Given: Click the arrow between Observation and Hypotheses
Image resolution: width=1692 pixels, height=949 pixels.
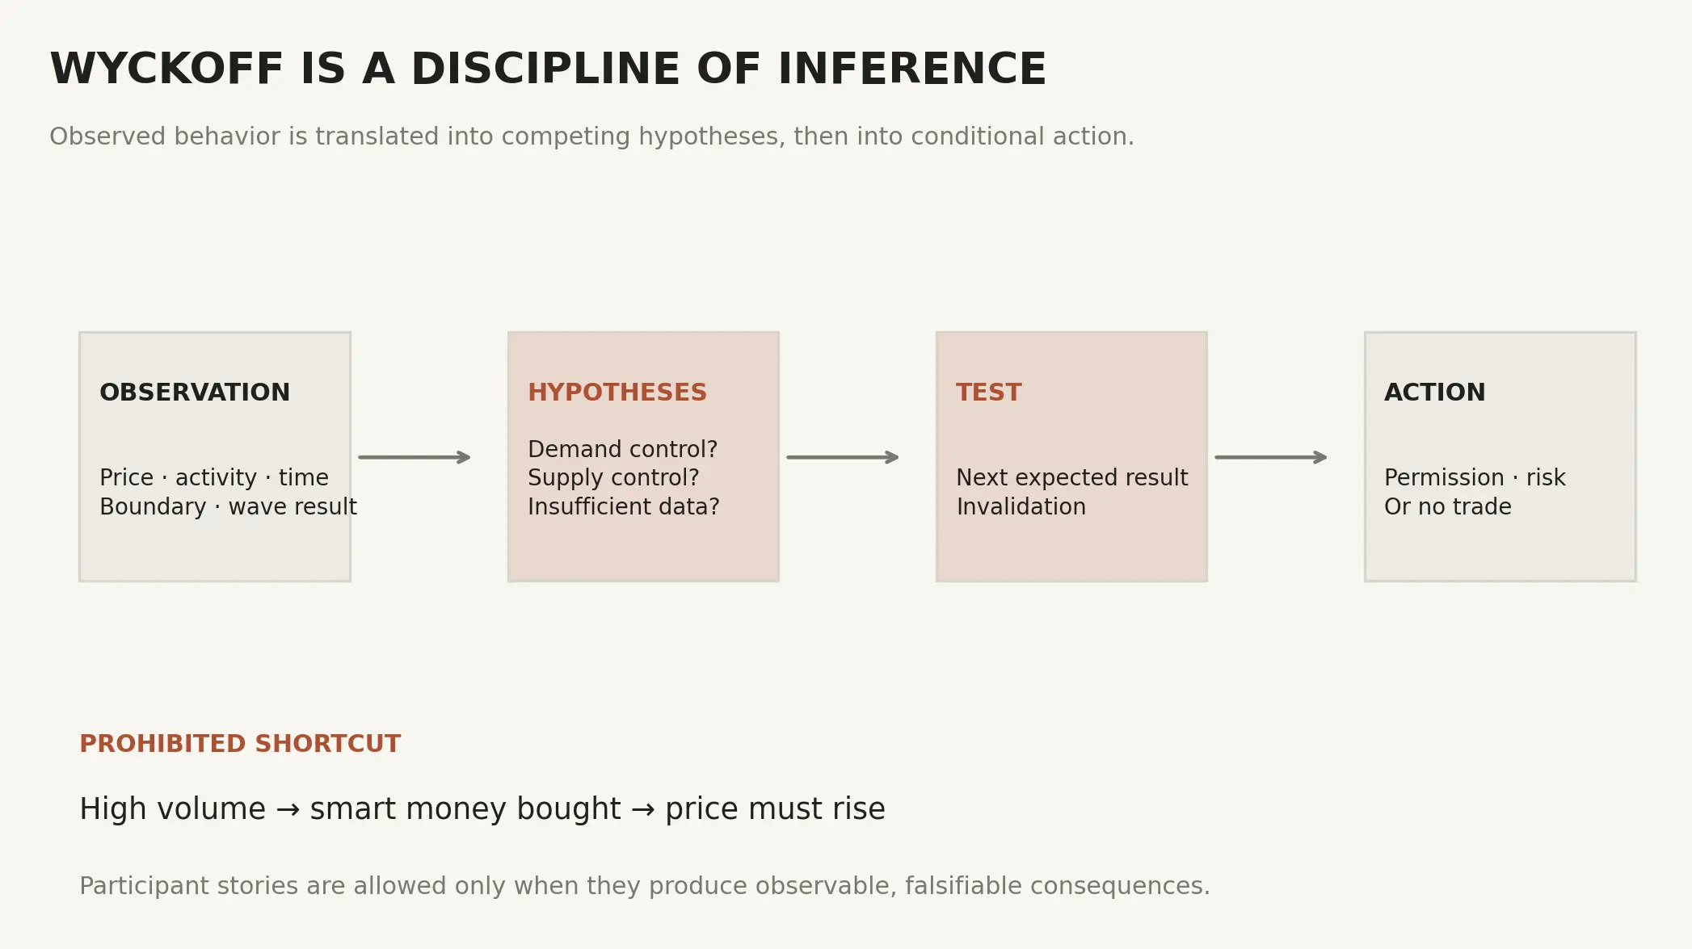Looking at the screenshot, I should click(x=415, y=457).
